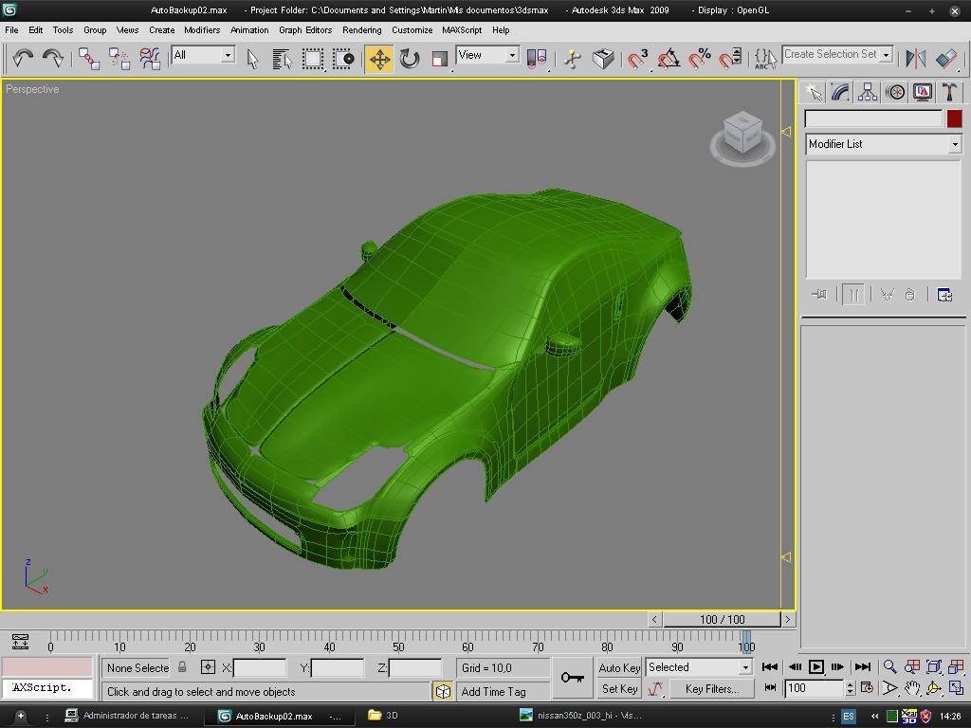Toggle the Selection Lock padlock
971x728 pixels.
pyautogui.click(x=183, y=667)
